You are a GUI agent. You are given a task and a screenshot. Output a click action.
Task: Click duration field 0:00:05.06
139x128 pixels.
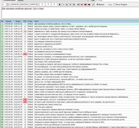coord(34,4)
